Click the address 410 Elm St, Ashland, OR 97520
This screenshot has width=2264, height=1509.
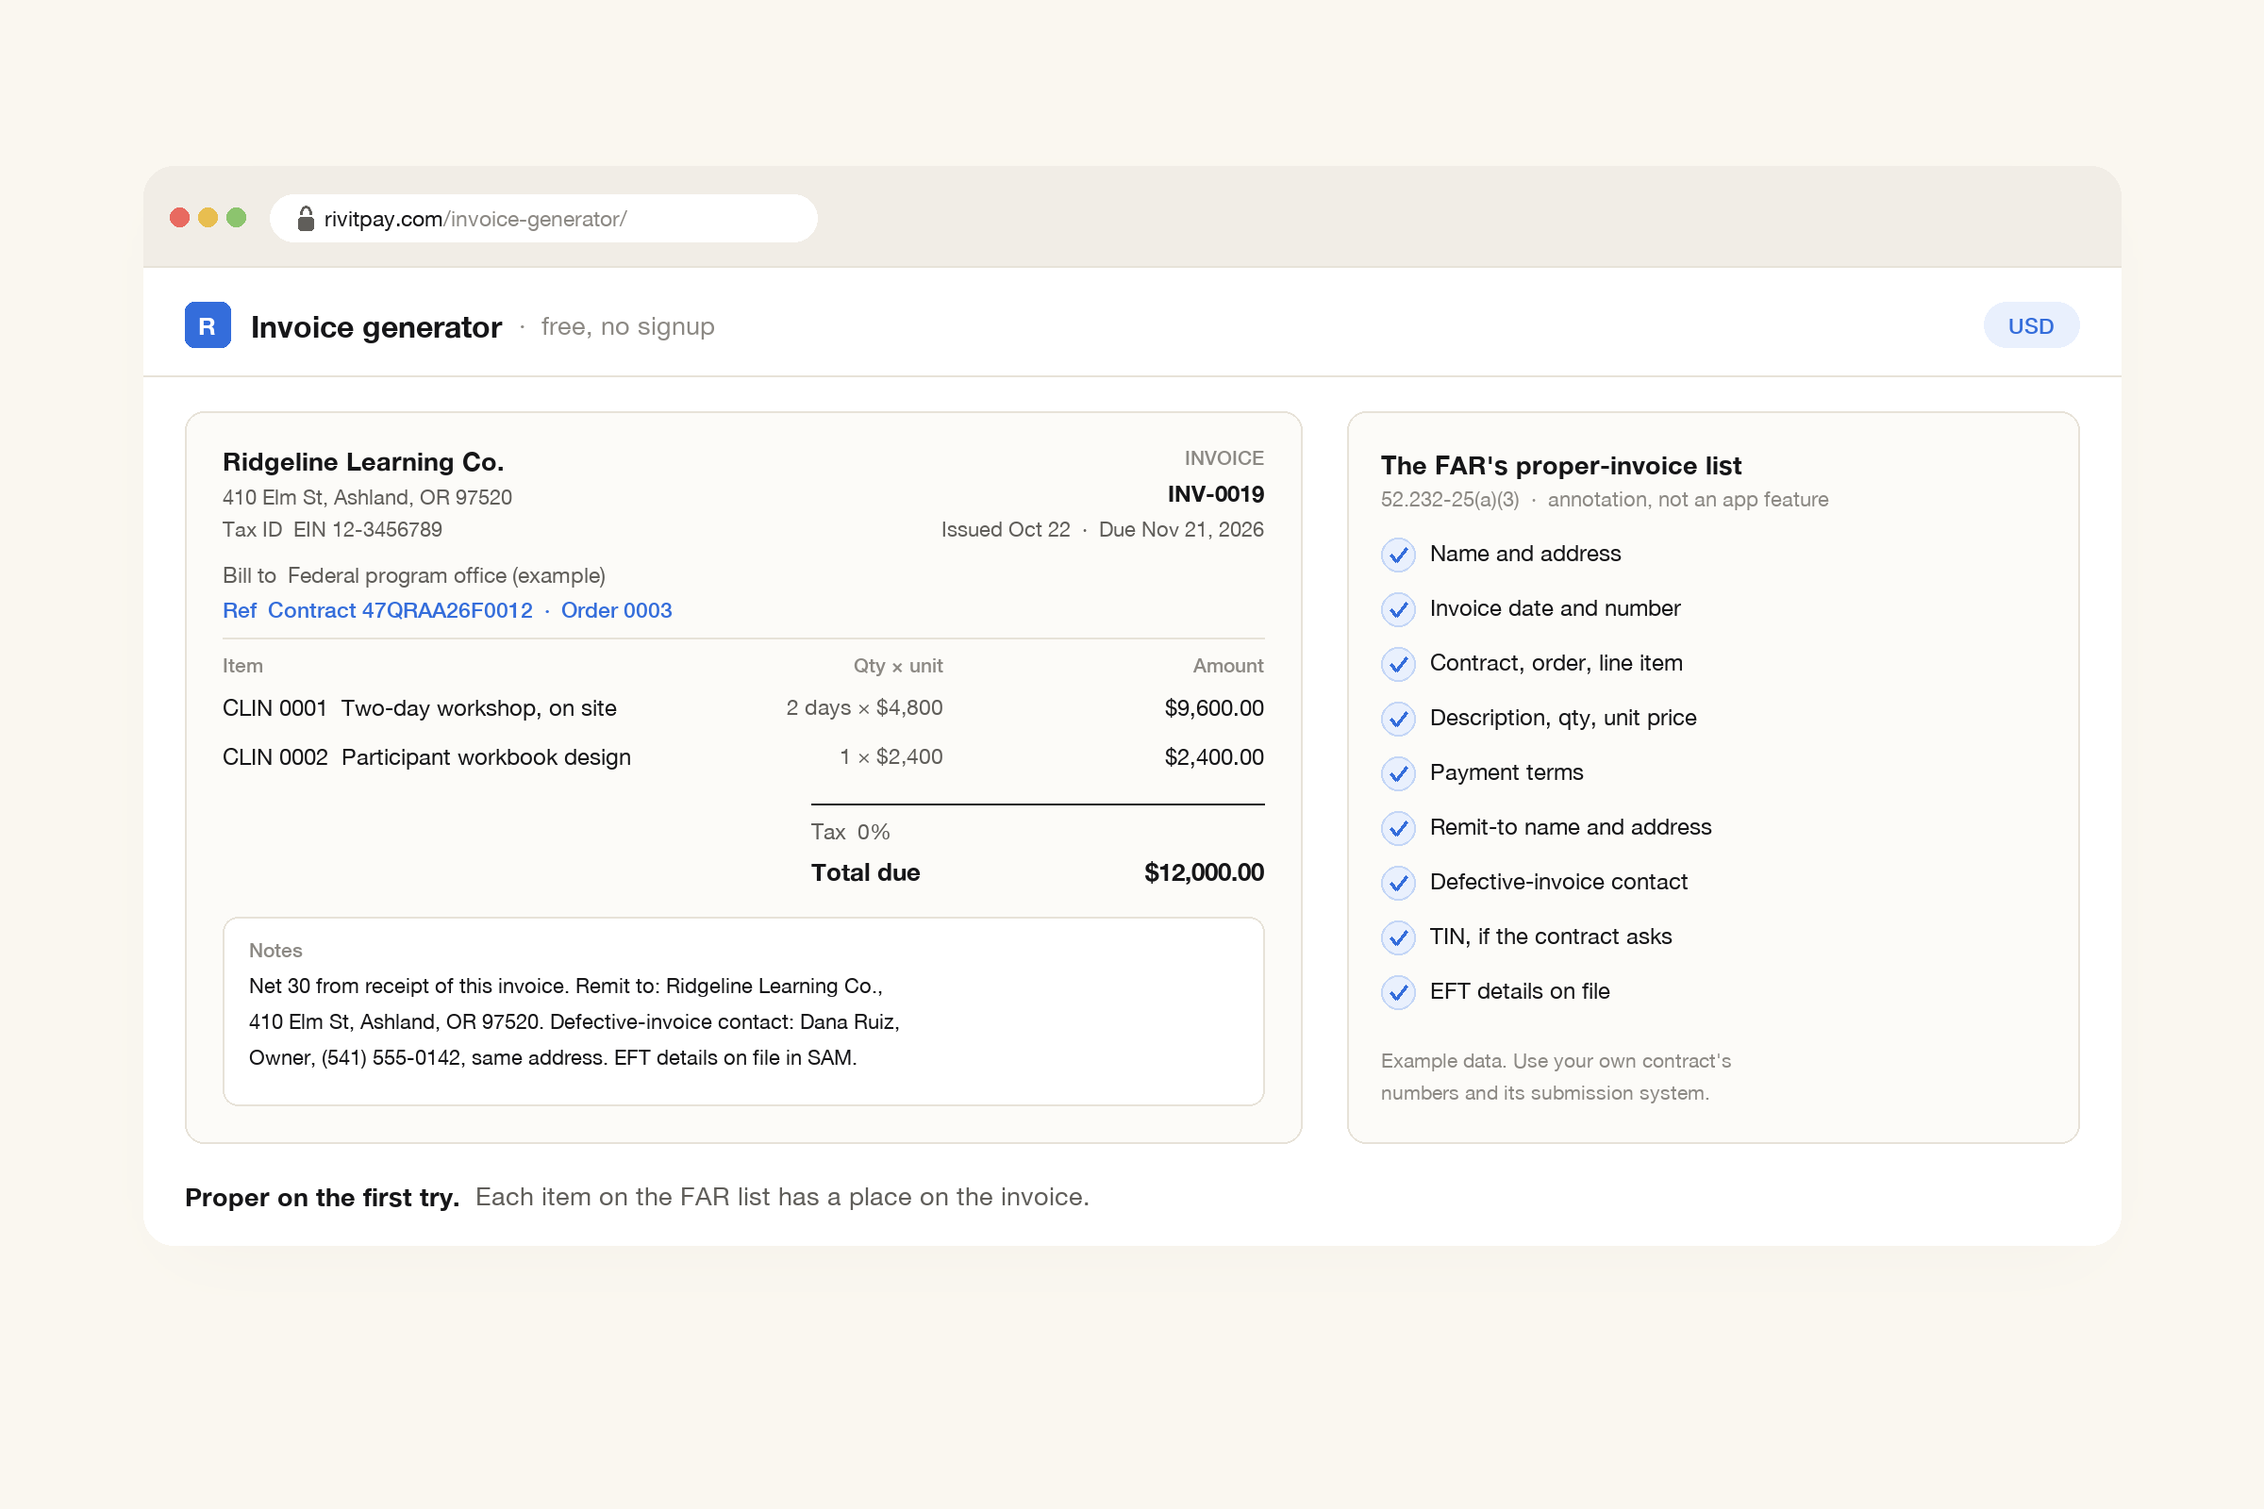(x=367, y=498)
